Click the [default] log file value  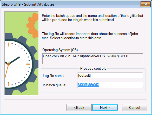[84, 75]
